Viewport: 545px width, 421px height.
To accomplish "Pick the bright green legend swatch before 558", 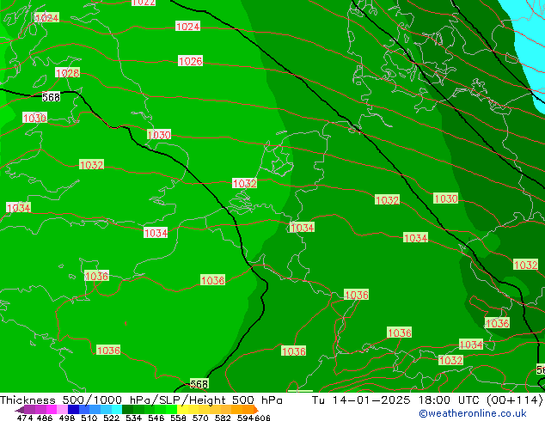I will point(171,409).
